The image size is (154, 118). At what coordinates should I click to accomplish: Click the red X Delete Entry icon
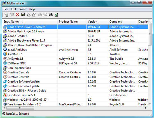tap(18, 15)
